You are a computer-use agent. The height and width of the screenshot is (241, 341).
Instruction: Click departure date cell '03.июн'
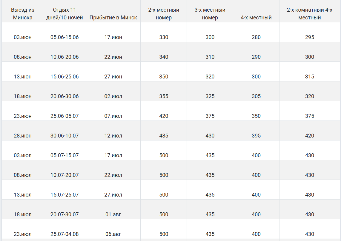[x=23, y=37]
